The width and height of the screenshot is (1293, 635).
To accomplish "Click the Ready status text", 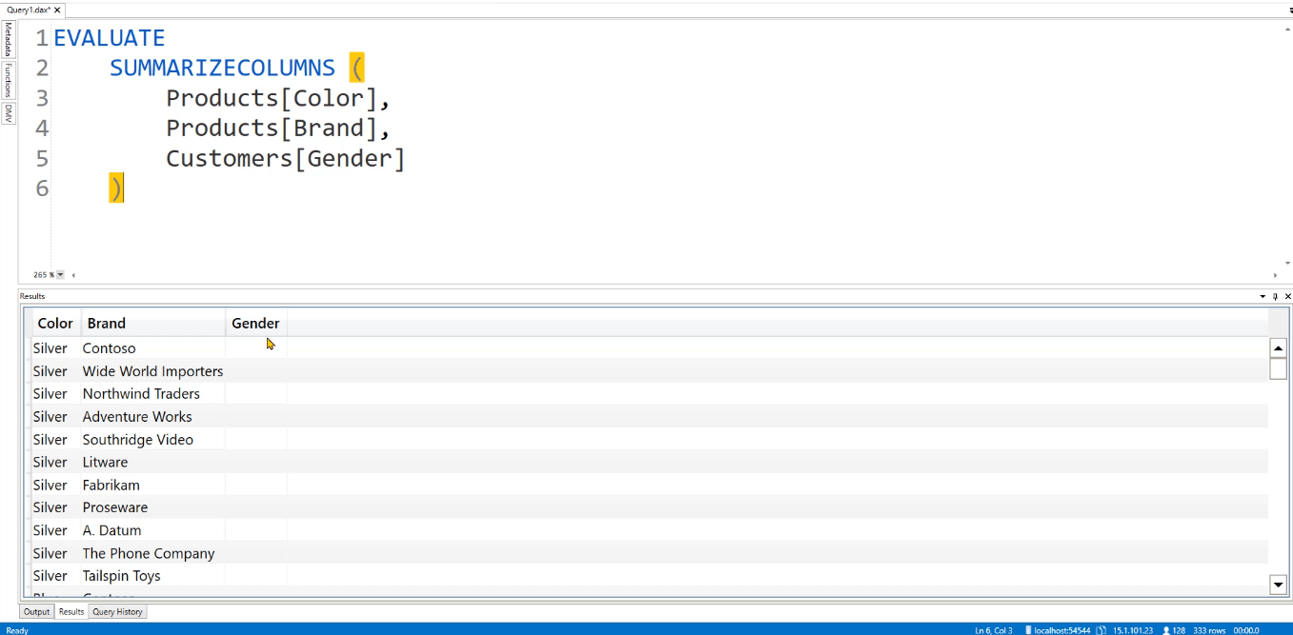I will tap(16, 630).
